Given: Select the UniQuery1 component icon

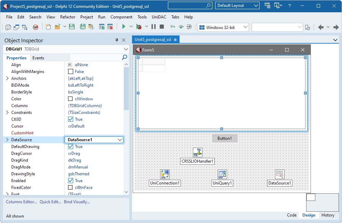Looking at the screenshot, I should (222, 174).
